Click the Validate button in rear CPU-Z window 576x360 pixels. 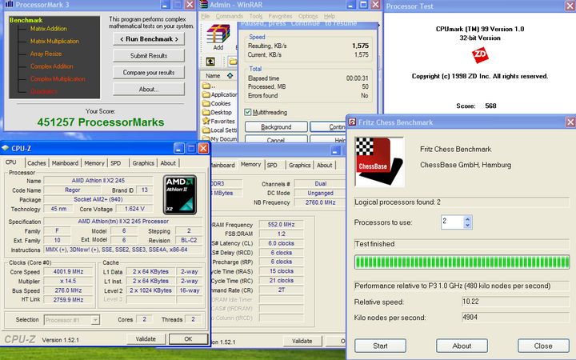(x=302, y=342)
